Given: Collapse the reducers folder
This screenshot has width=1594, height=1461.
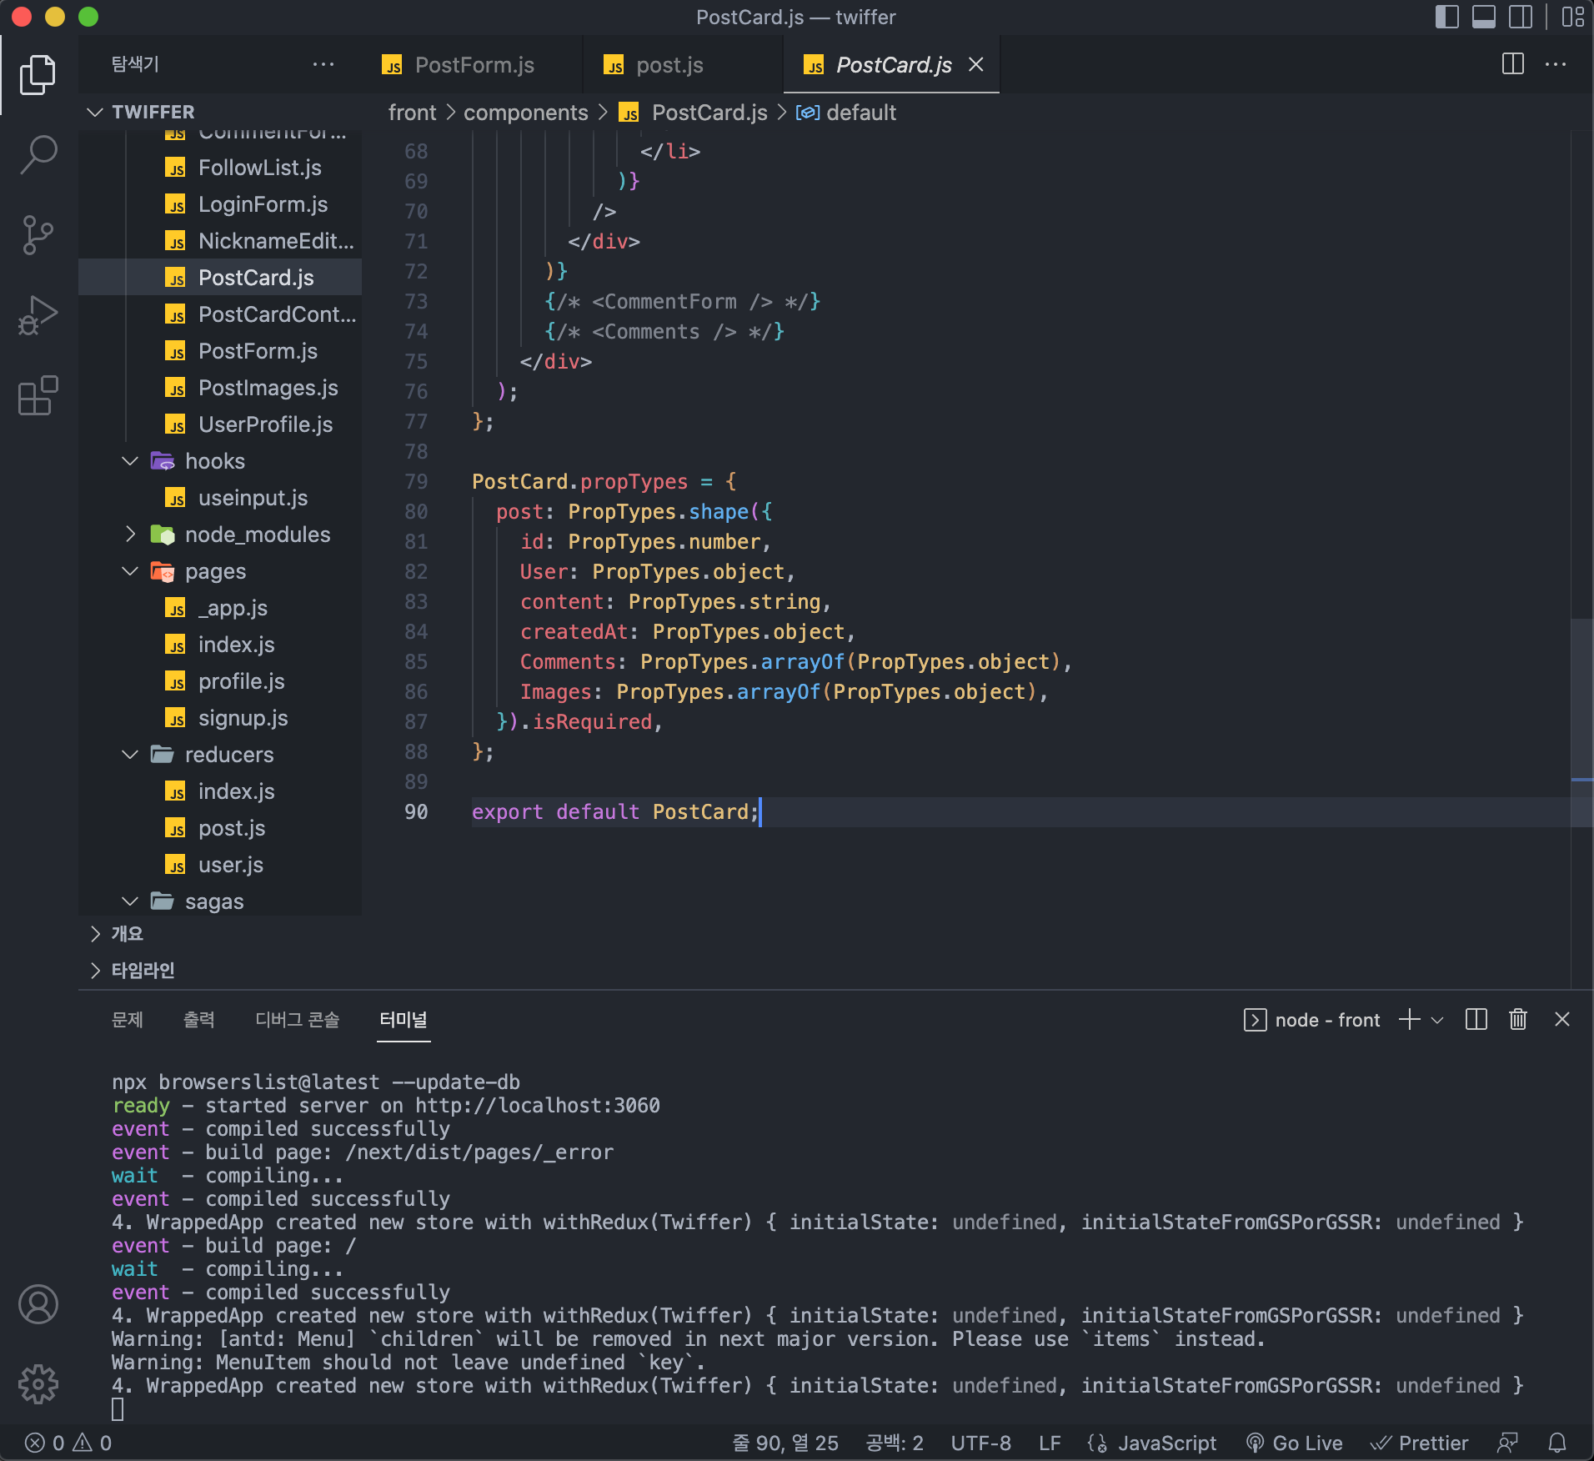Looking at the screenshot, I should [228, 755].
